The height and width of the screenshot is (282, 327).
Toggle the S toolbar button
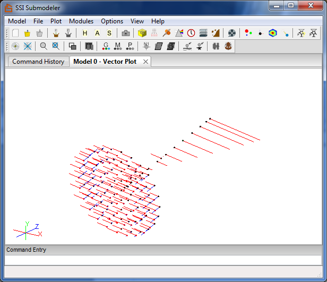click(109, 33)
